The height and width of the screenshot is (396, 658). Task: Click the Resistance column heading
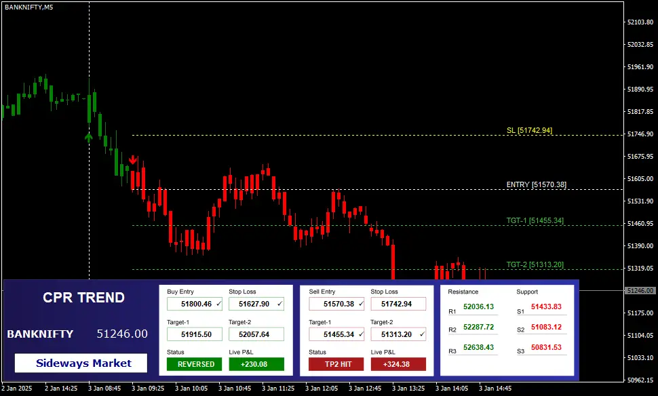pyautogui.click(x=463, y=292)
